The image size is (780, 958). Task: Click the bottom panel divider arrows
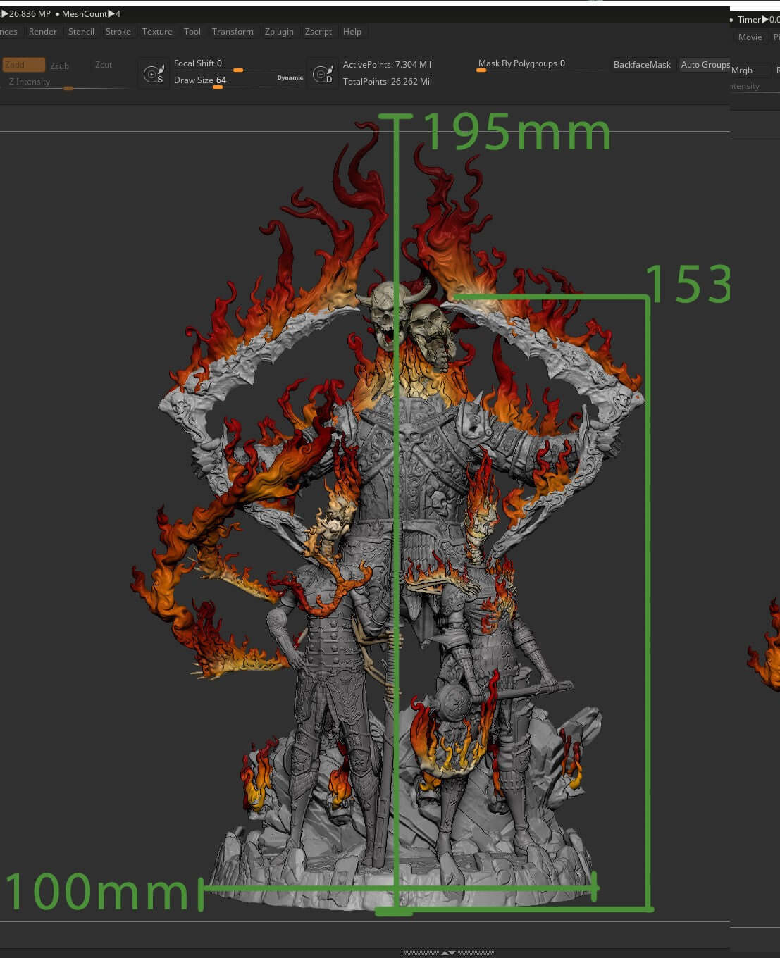coord(448,952)
